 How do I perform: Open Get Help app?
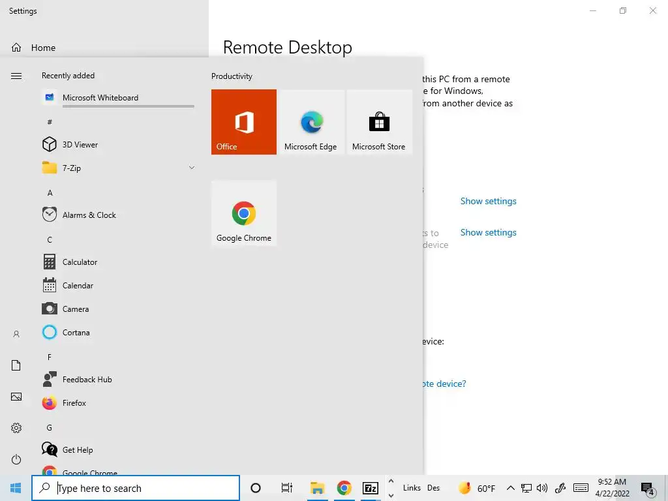coord(118,449)
